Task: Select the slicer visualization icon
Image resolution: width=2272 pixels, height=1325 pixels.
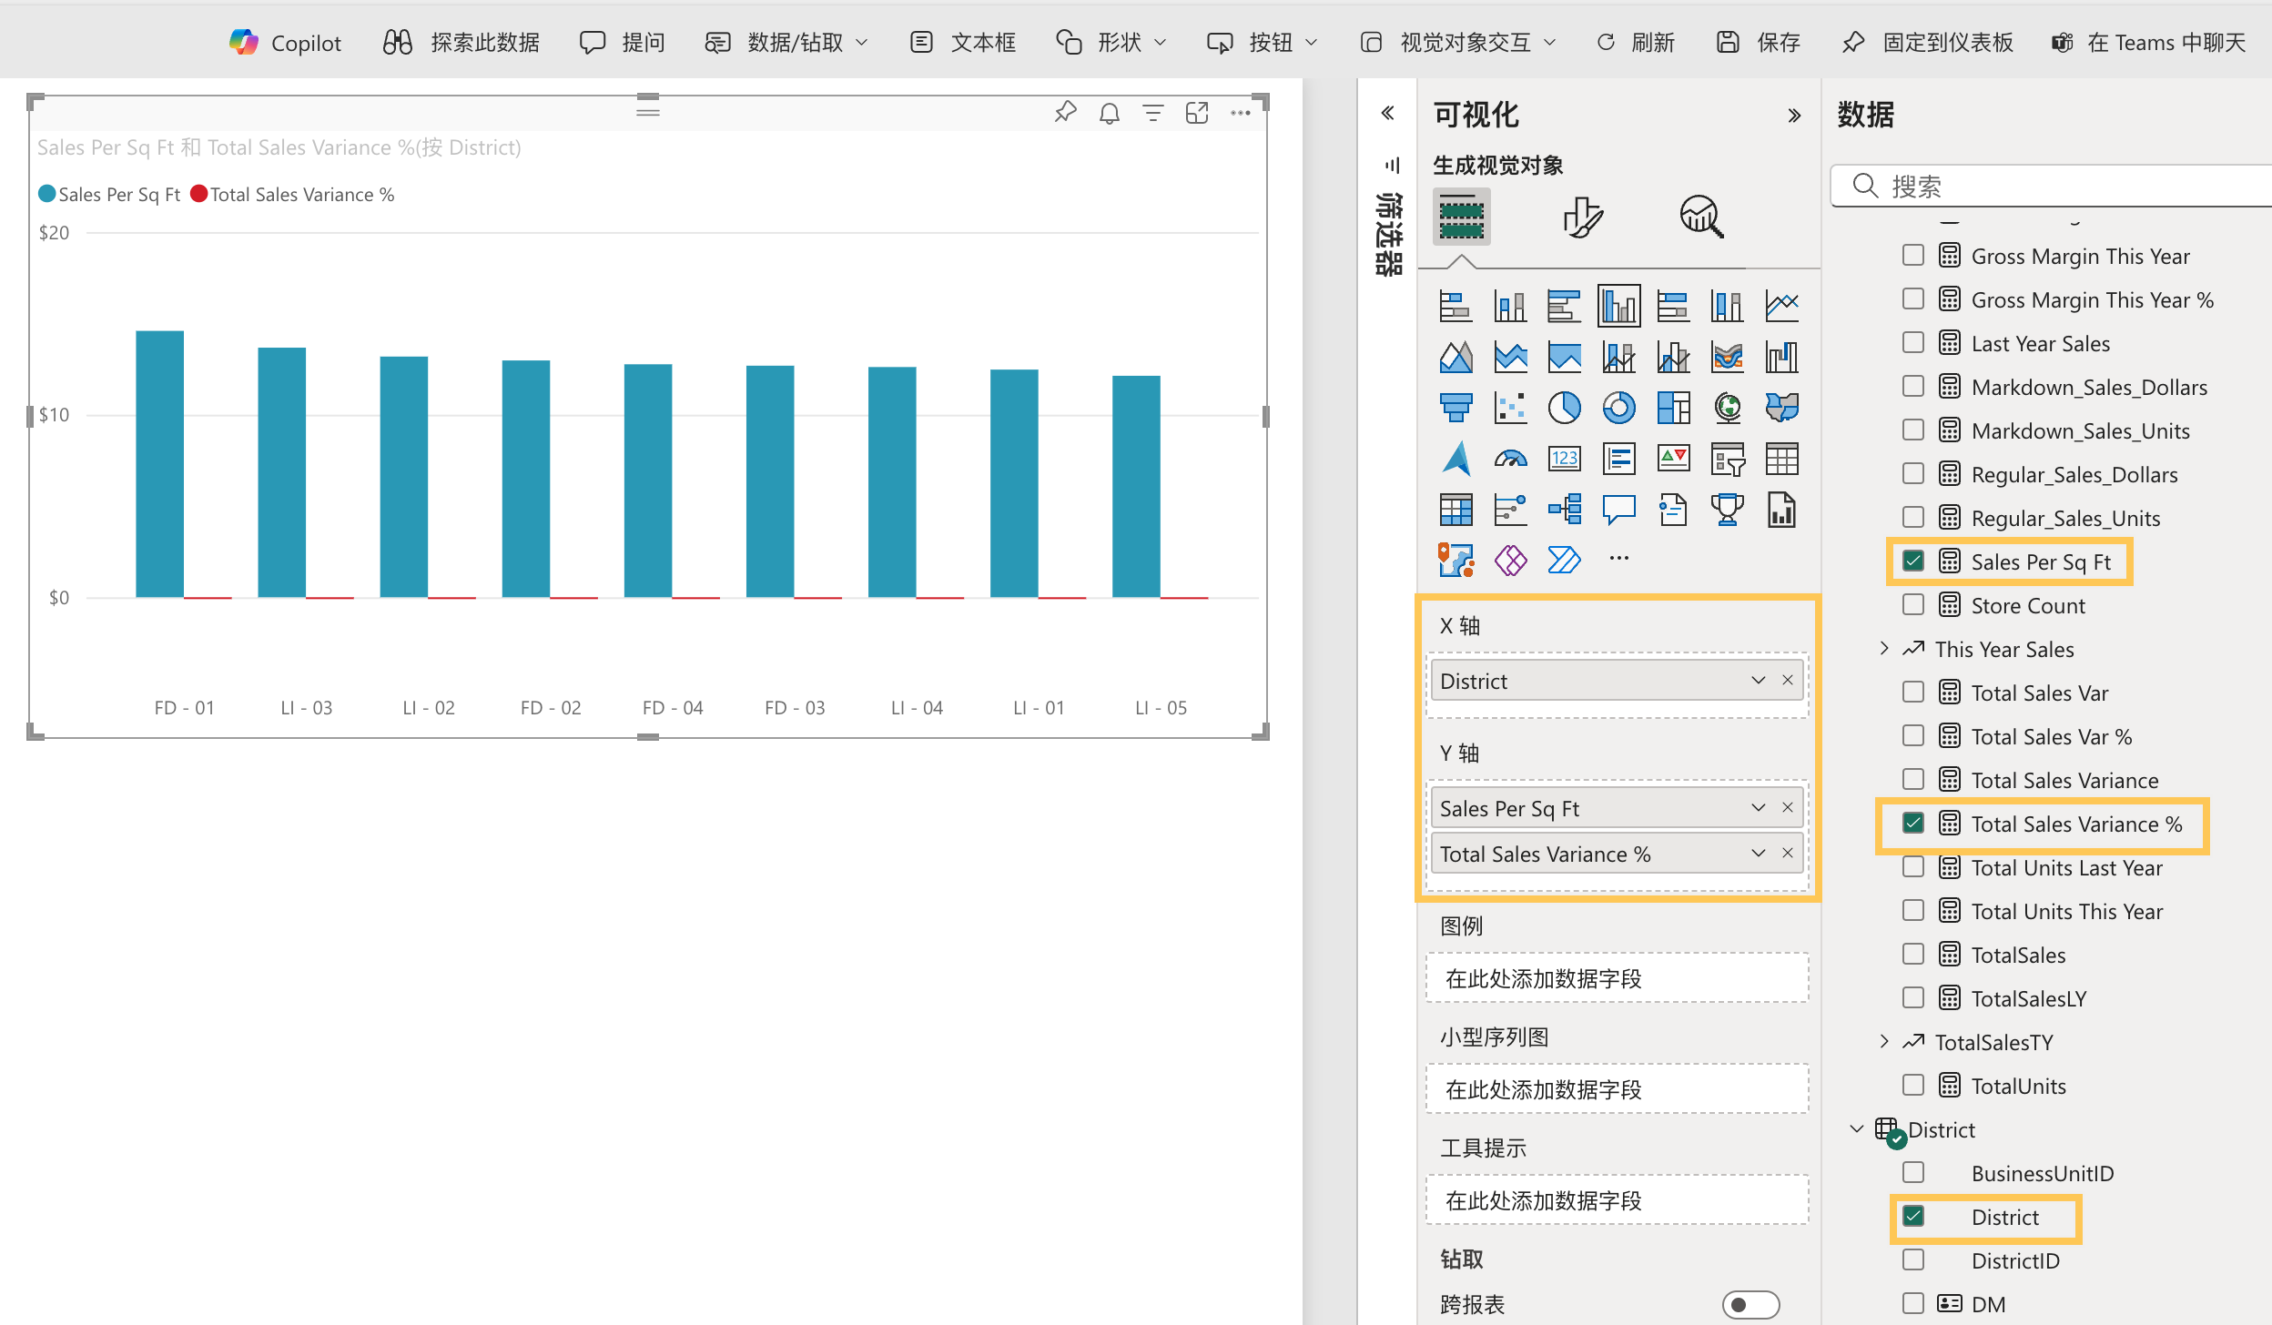Action: click(x=1728, y=458)
